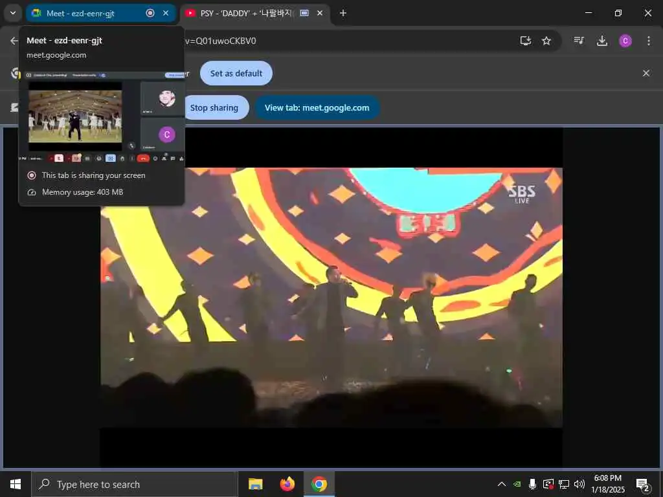
Task: Click the install app icon in address bar
Action: [526, 41]
